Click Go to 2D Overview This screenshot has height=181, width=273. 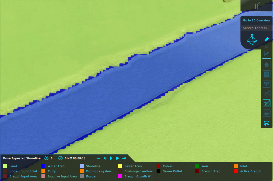point(256,20)
